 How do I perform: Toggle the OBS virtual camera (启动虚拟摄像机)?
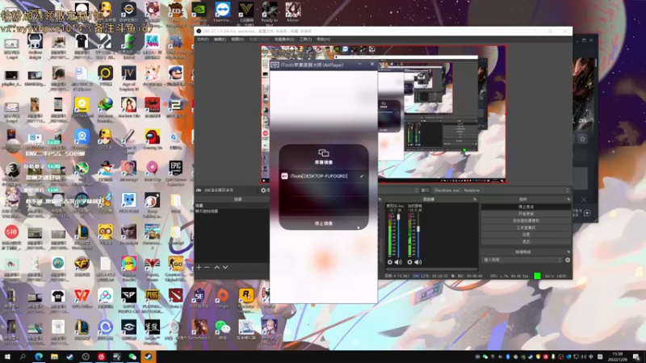pyautogui.click(x=526, y=220)
